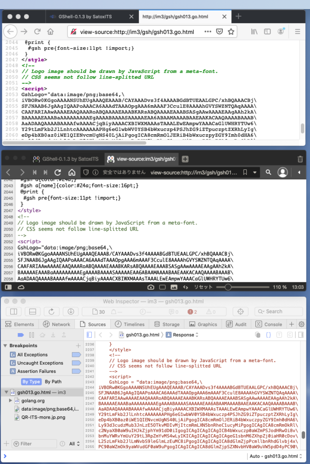Click the capture camera icon in Vivaldi status bar
310x464 pixels.
[151, 287]
